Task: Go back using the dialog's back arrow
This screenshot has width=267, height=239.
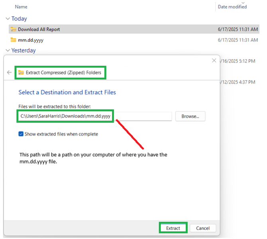Action: (9, 72)
